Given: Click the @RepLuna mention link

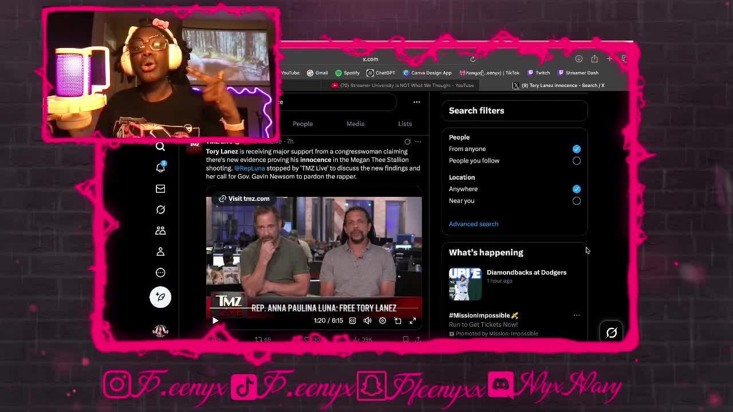Looking at the screenshot, I should 250,168.
